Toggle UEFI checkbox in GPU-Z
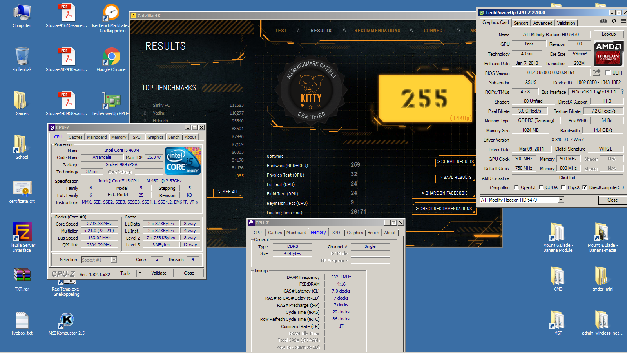This screenshot has height=353, width=627. click(608, 73)
